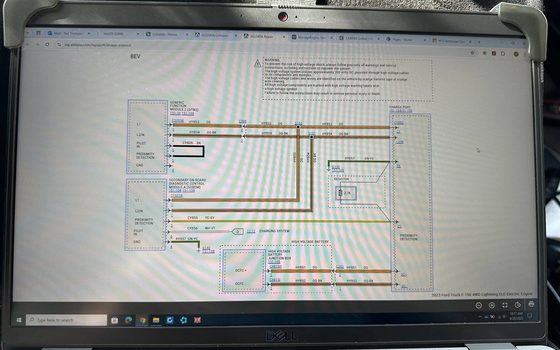The height and width of the screenshot is (350, 560).
Task: Switch to the ALLDATA Collision tab
Action: pos(214,35)
